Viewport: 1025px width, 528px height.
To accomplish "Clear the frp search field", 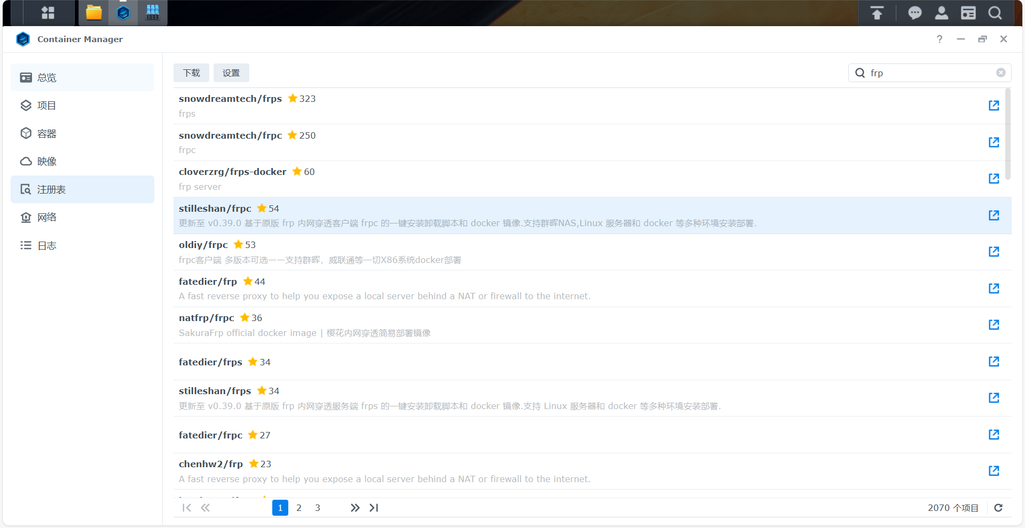I will pyautogui.click(x=1001, y=73).
